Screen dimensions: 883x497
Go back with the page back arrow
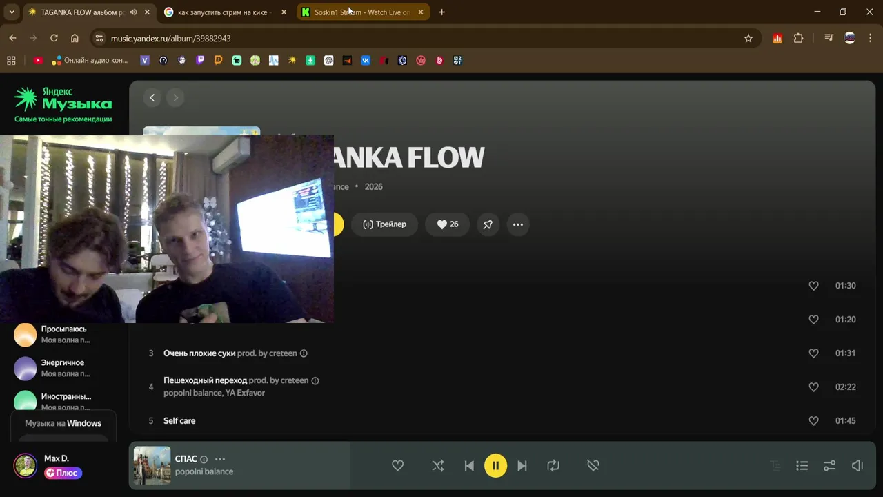[152, 98]
